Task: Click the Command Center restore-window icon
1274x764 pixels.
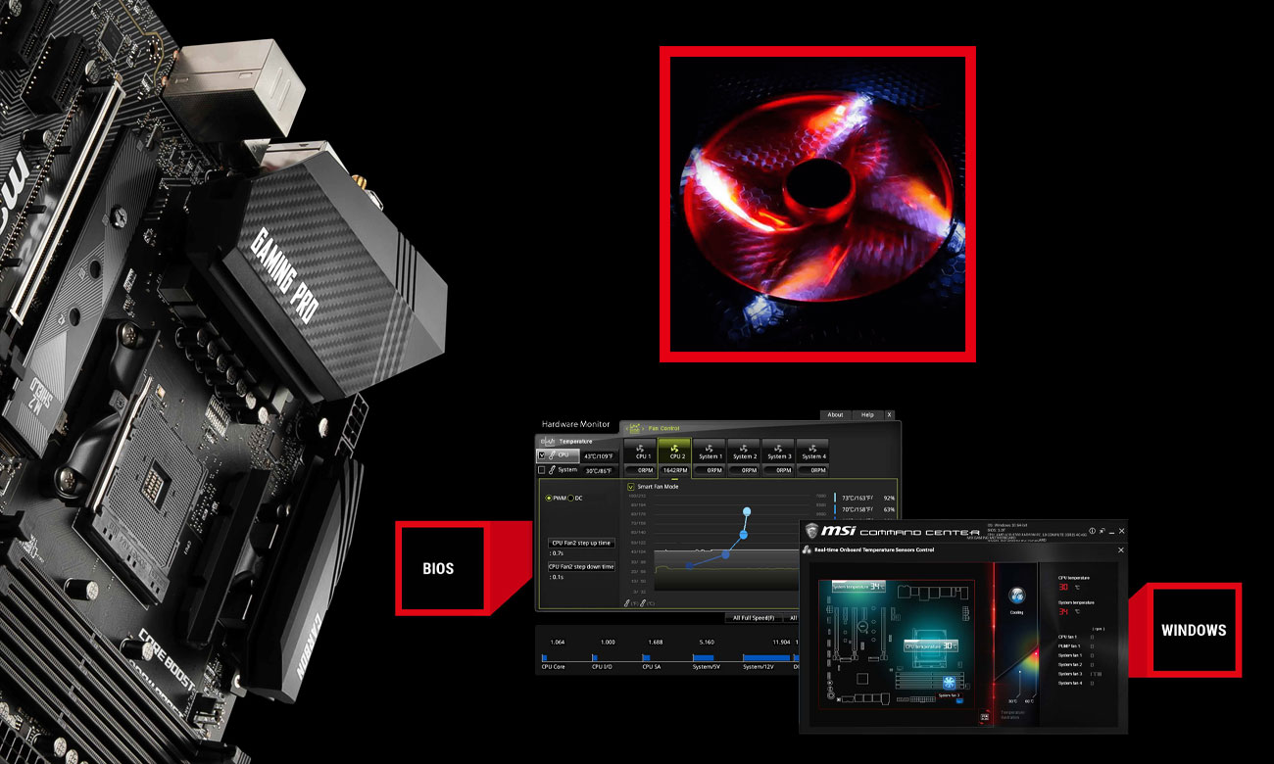Action: pyautogui.click(x=1102, y=531)
